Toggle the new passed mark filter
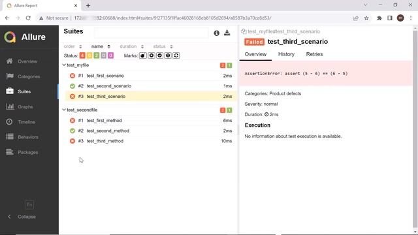Image resolution: width=418 pixels, height=235 pixels. 159,55
